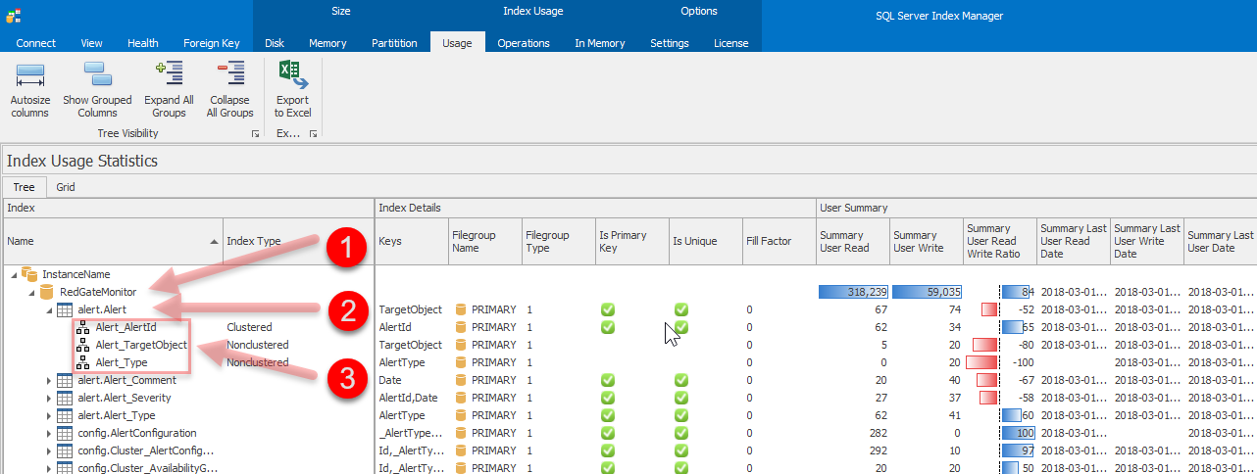Click the Collapse All Groups icon
1257x474 pixels.
point(229,74)
